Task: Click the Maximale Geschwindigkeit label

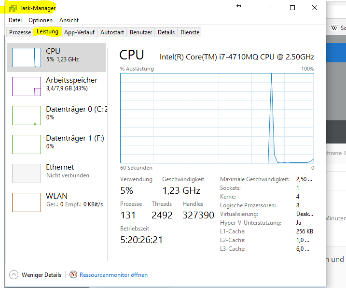Action: click(x=255, y=179)
